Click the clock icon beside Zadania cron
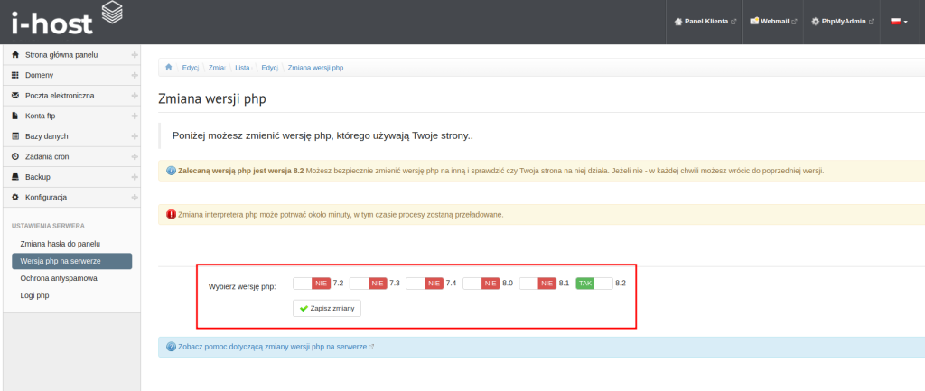The height and width of the screenshot is (391, 925). (15, 156)
